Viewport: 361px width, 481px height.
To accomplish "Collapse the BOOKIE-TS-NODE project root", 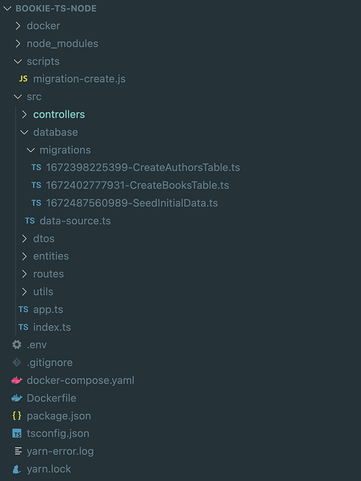I will [x=7, y=8].
